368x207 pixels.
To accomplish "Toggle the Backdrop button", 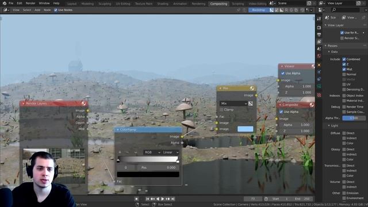I will pos(259,10).
